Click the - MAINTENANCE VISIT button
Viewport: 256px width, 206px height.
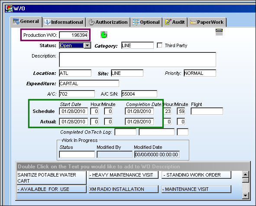click(x=196, y=189)
